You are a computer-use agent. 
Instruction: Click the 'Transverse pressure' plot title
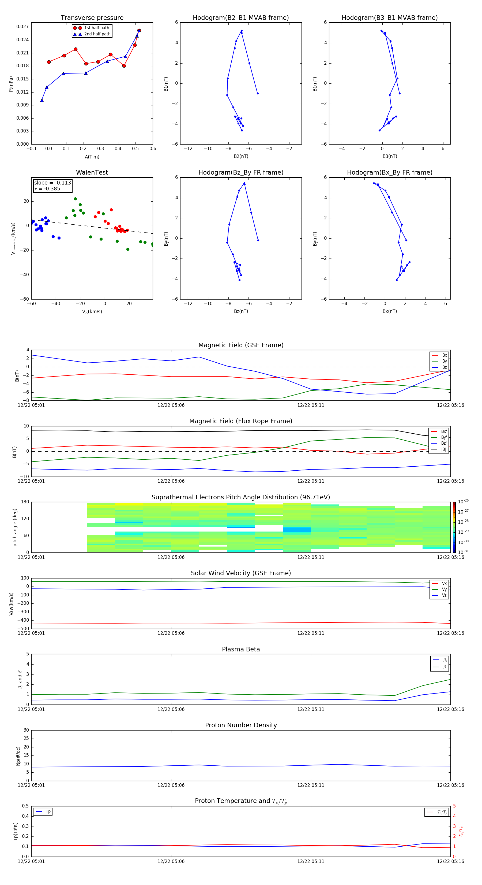[x=92, y=18]
